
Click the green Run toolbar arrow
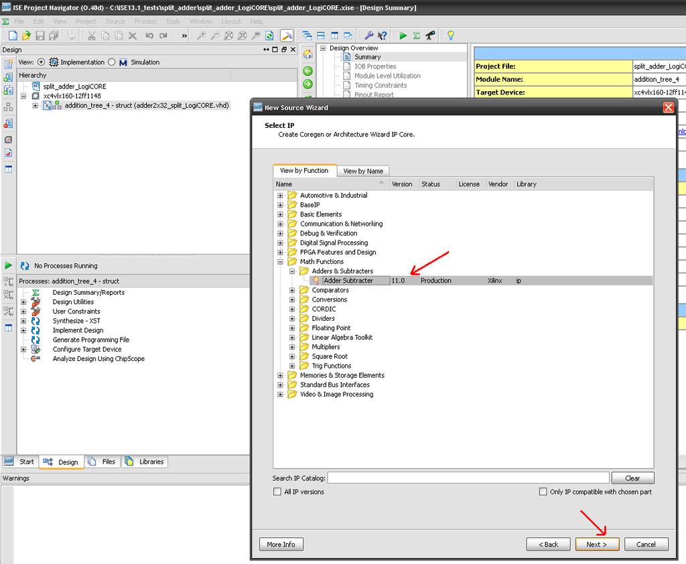(403, 36)
